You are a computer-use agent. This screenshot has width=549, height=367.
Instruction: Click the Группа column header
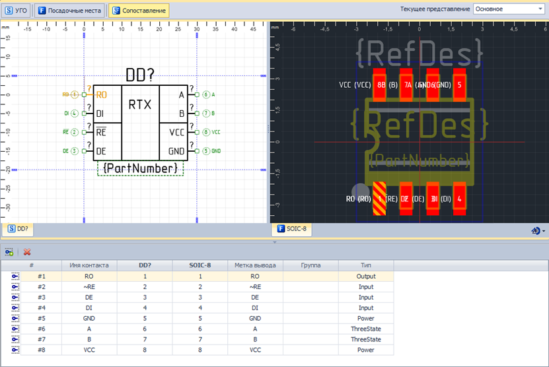(311, 265)
